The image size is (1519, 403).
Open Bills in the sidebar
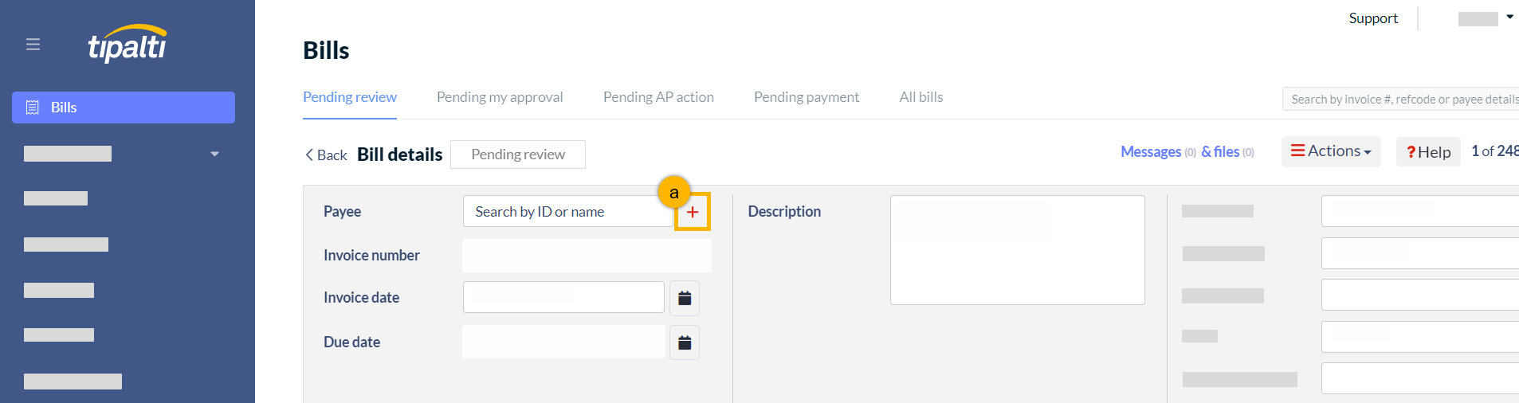[x=124, y=108]
